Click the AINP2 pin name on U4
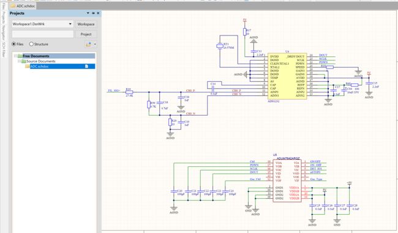The width and height of the screenshot is (398, 233). (300, 92)
